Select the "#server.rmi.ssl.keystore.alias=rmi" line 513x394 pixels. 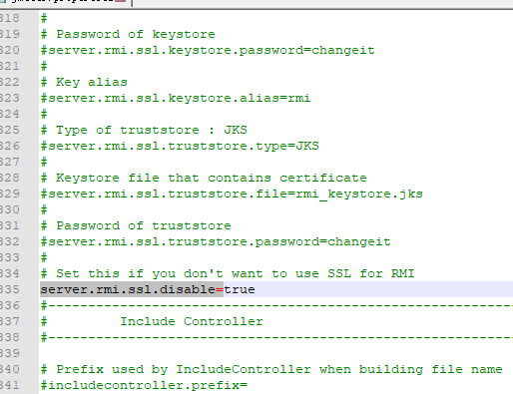point(176,98)
